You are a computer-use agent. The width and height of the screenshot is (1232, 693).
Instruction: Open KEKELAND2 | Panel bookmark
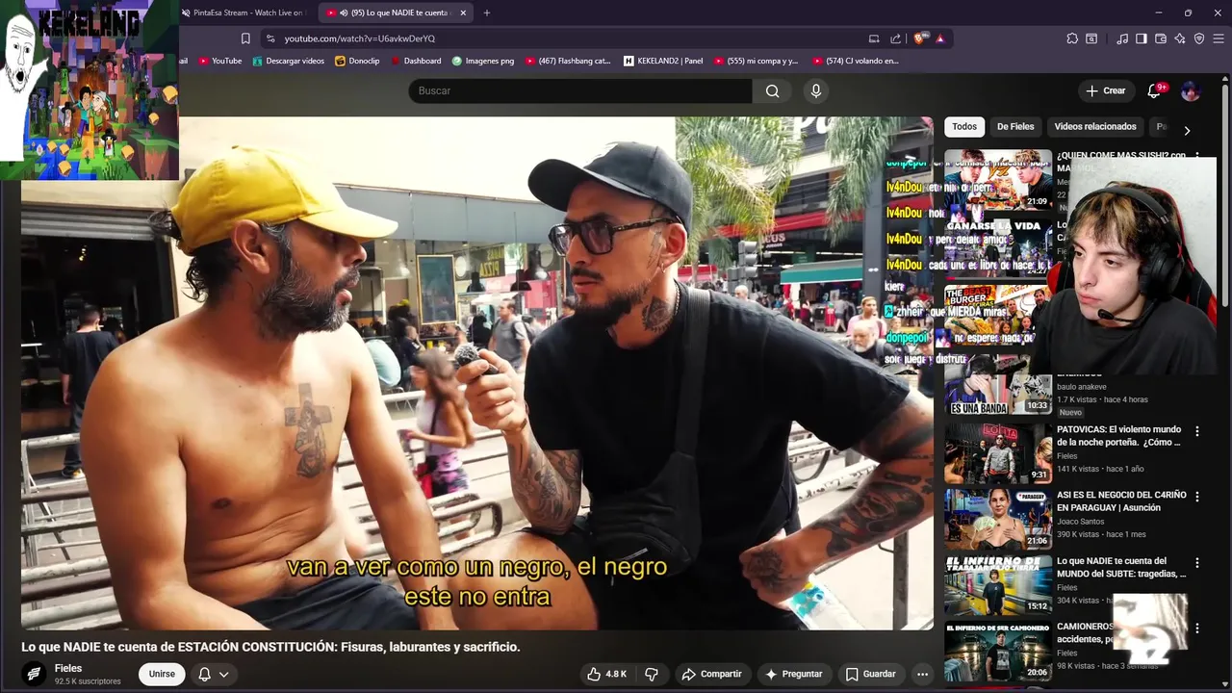click(x=663, y=61)
